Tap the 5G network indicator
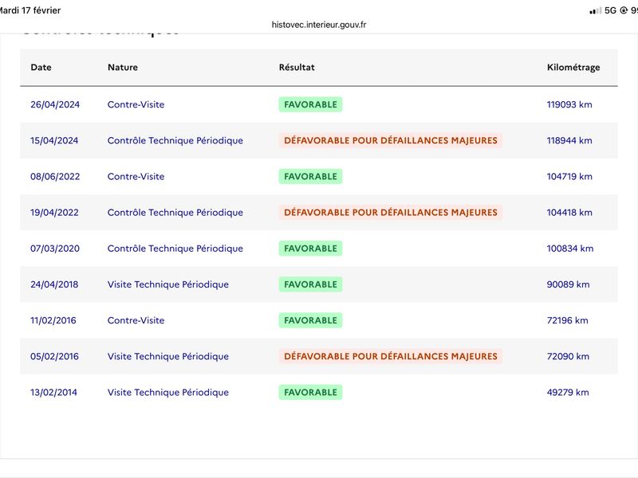Viewport: 638px width, 478px height. click(611, 10)
